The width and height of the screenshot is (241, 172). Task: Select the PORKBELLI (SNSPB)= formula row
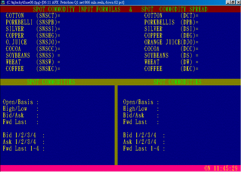pos(33,22)
